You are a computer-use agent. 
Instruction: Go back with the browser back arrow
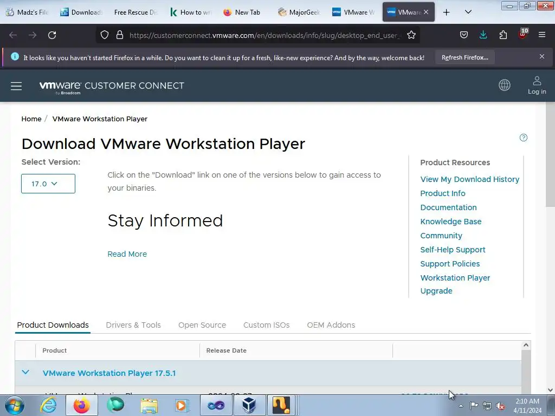pyautogui.click(x=13, y=35)
